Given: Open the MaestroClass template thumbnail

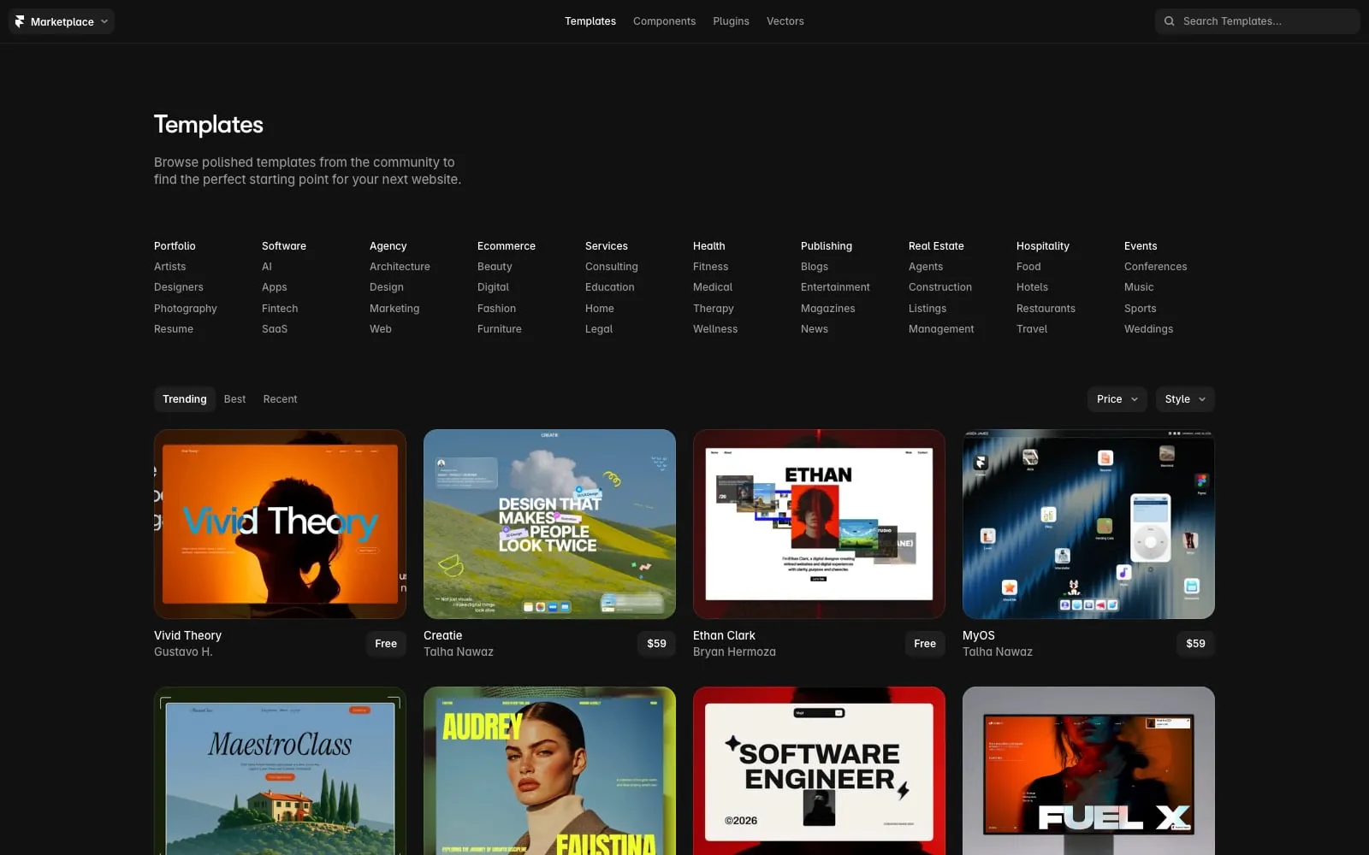Looking at the screenshot, I should click(x=280, y=770).
